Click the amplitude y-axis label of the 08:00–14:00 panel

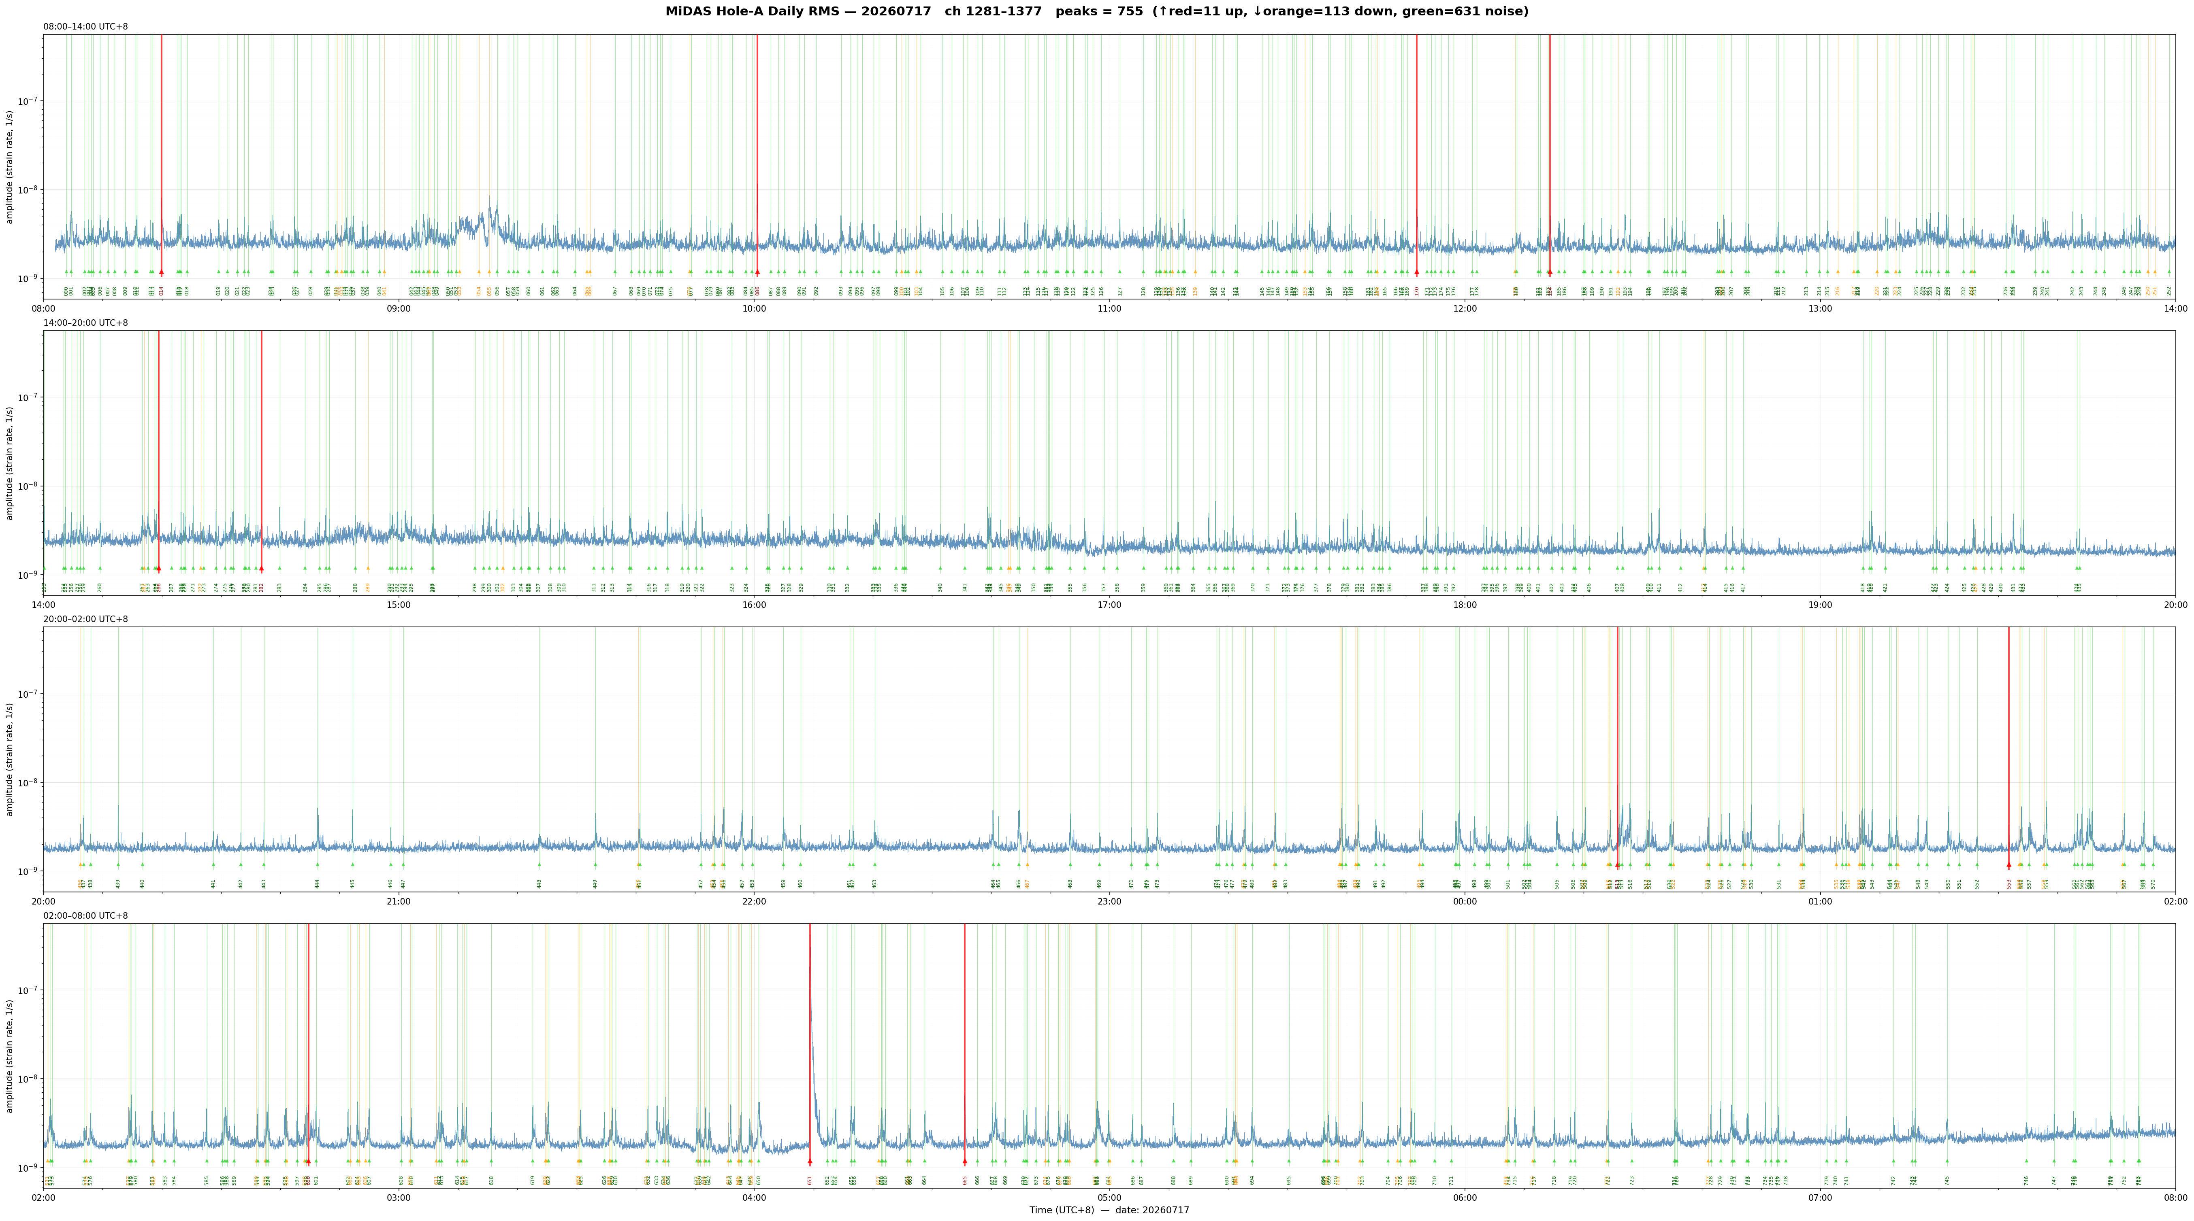tap(10, 167)
